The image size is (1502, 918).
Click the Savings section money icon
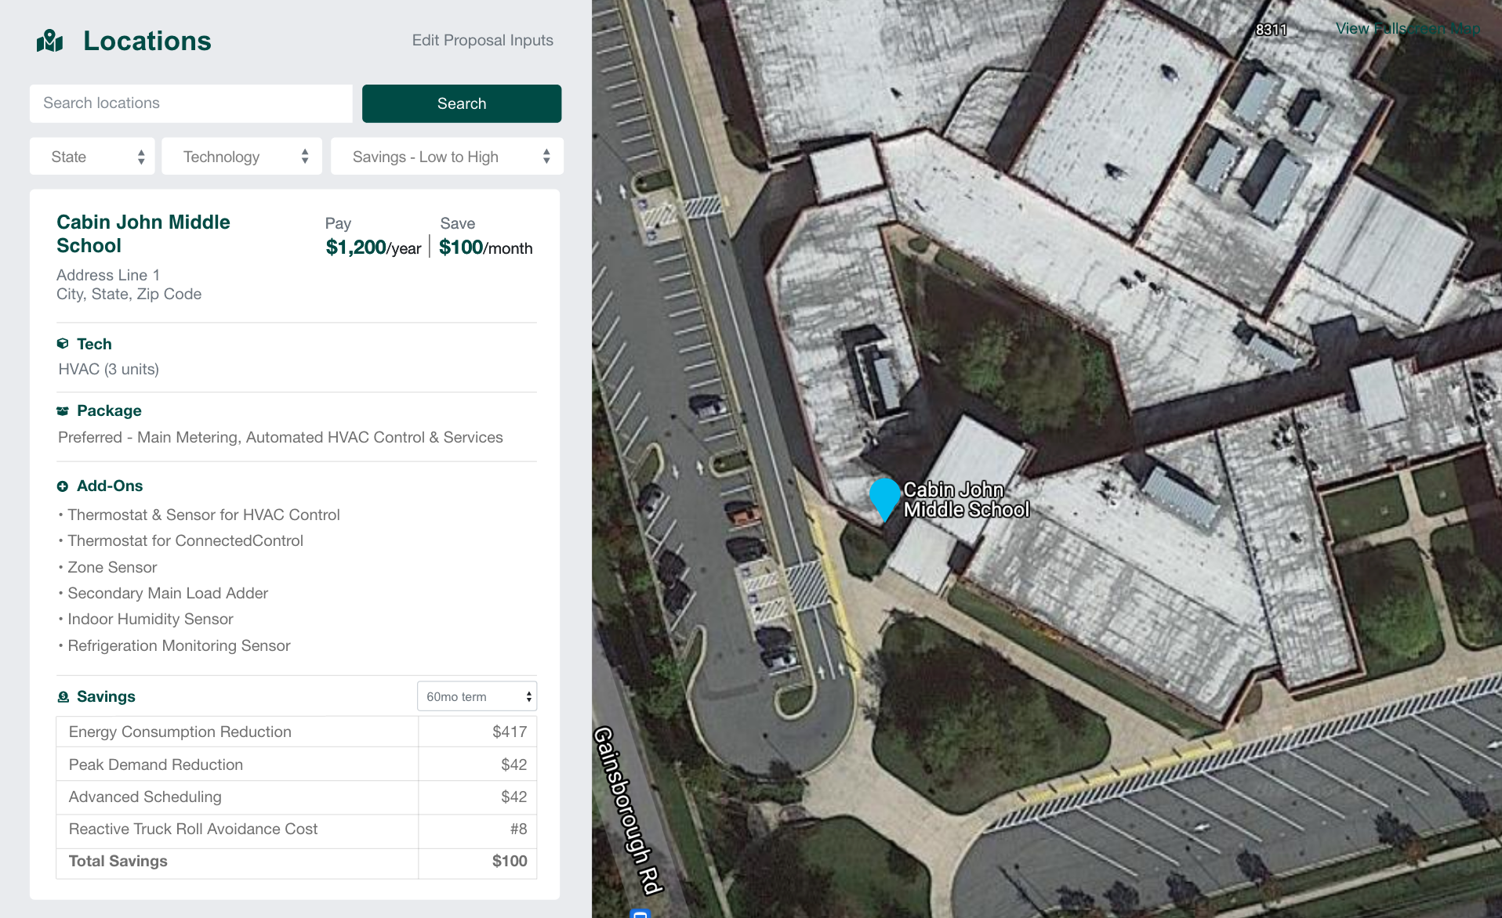[x=63, y=697]
